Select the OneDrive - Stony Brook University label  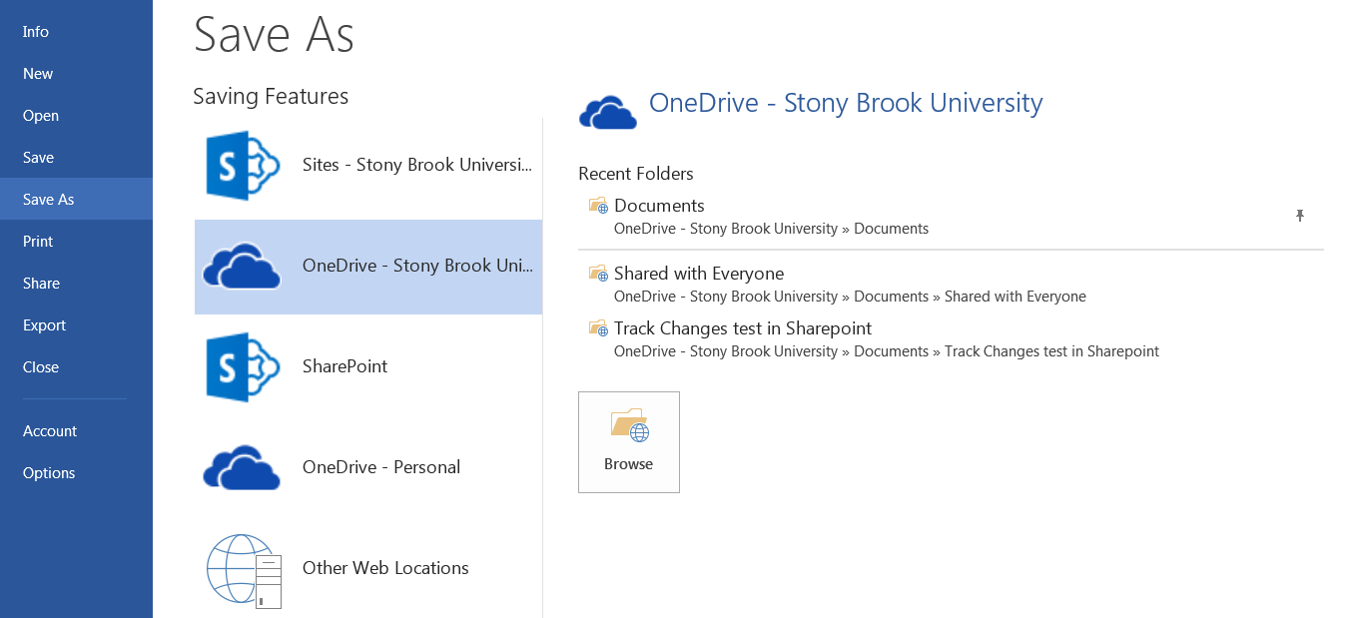tap(418, 266)
